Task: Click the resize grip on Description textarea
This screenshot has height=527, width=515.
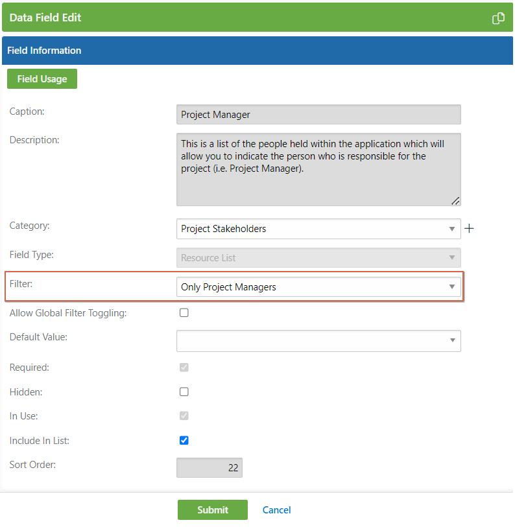Action: pyautogui.click(x=455, y=201)
